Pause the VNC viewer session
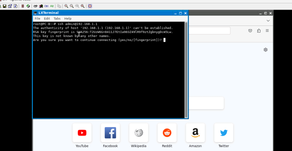This screenshot has height=151, width=292. pos(23,6)
